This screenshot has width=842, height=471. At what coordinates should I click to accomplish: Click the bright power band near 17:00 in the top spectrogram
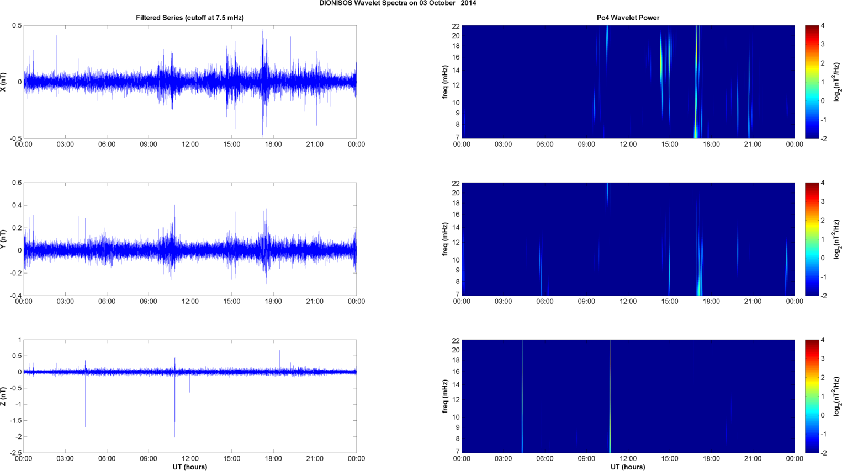click(x=697, y=82)
